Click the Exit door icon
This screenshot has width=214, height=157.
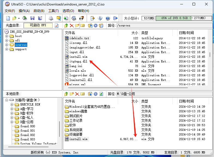click(x=115, y=18)
